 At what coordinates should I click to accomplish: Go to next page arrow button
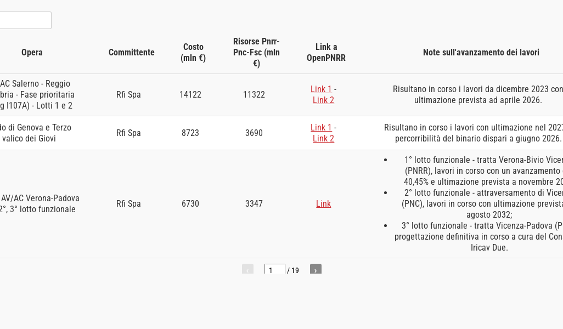(x=316, y=269)
